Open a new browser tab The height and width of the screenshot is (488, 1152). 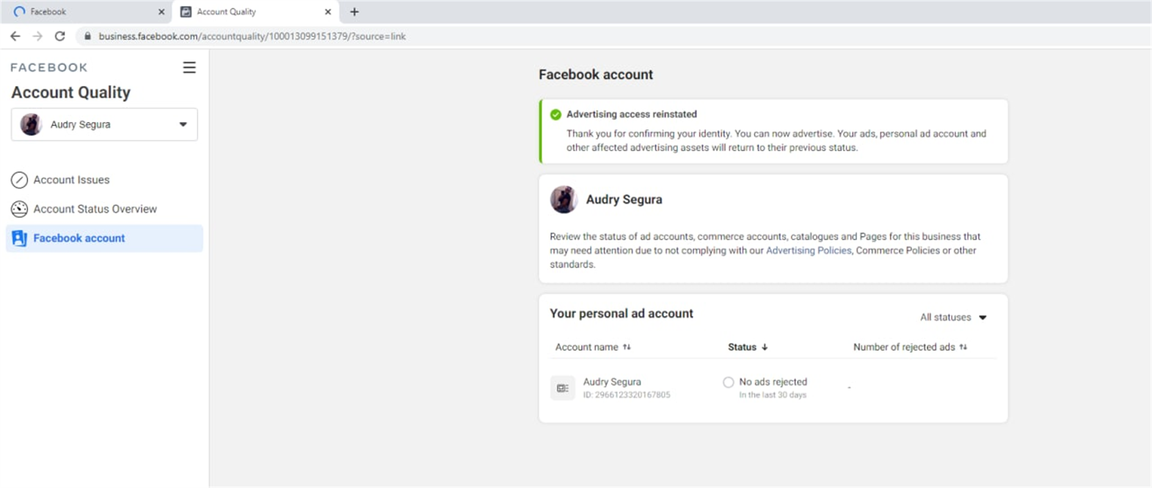point(354,12)
